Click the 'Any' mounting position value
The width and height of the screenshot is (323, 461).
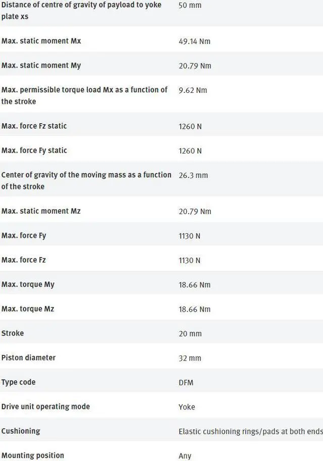185,456
